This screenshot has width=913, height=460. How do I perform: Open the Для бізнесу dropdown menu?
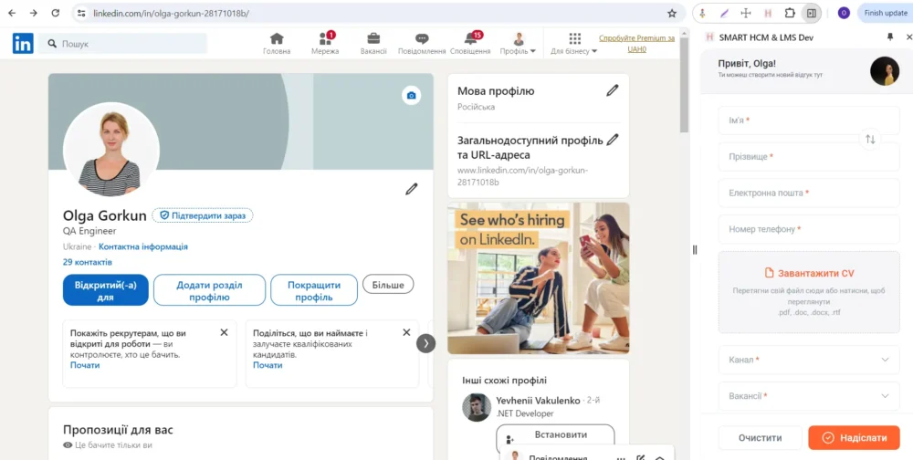[x=574, y=44]
